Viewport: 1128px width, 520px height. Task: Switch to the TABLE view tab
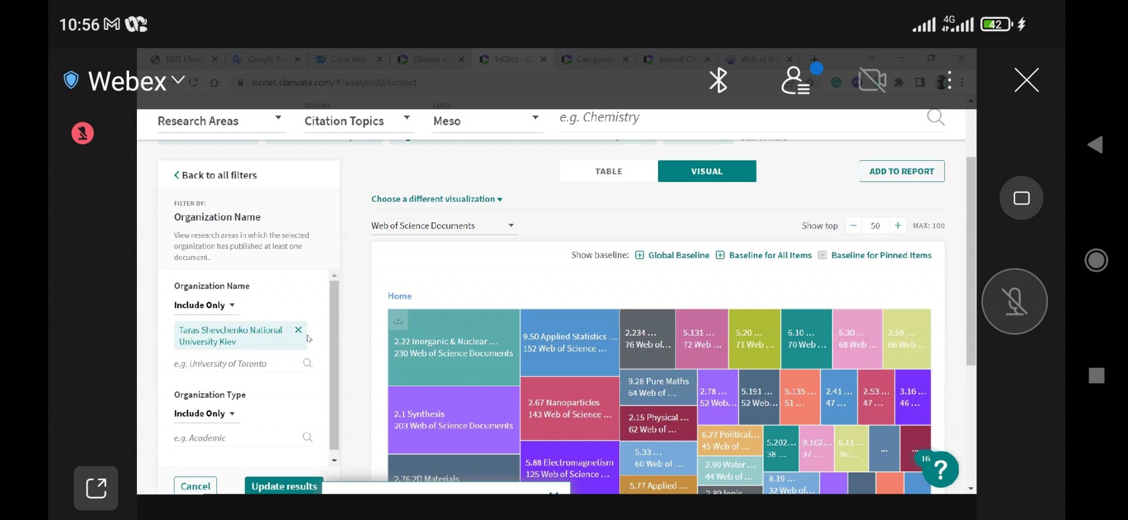[608, 171]
